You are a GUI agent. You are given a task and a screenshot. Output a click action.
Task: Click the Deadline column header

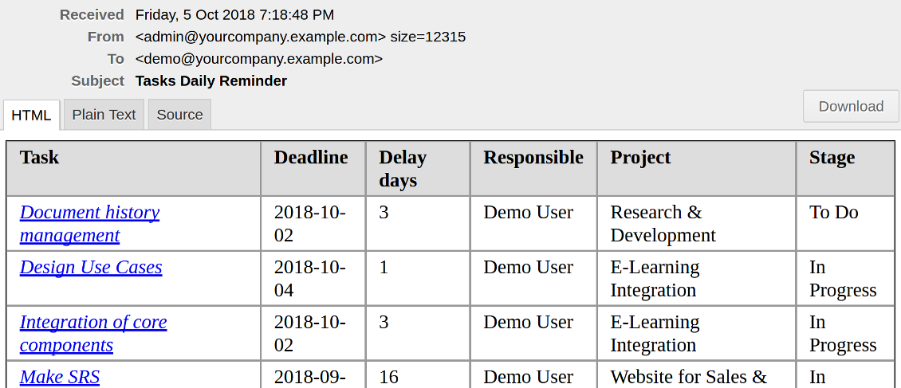(x=311, y=157)
